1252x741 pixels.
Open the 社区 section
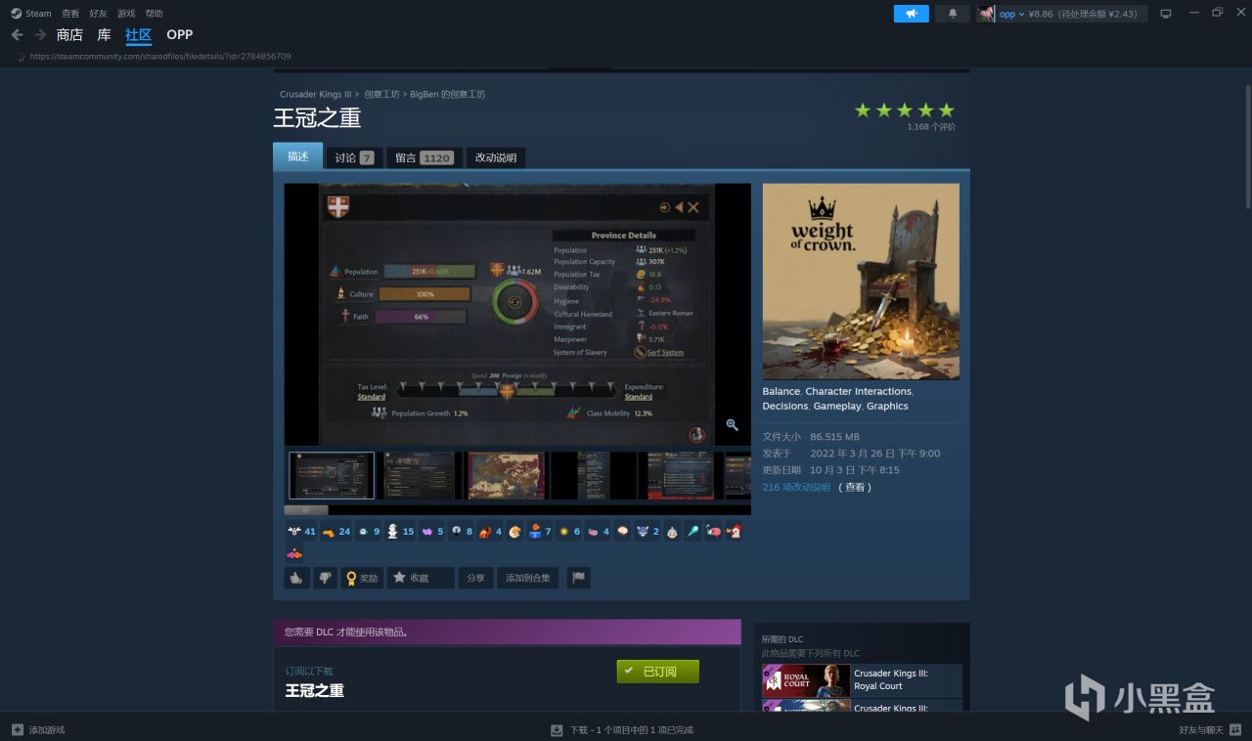point(139,34)
